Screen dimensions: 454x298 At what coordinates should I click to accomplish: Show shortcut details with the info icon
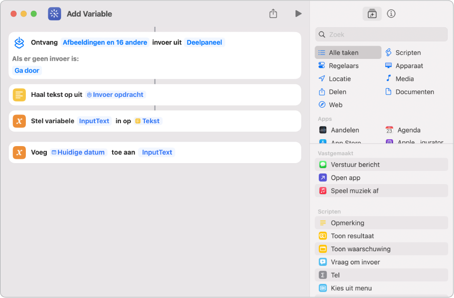pyautogui.click(x=391, y=14)
